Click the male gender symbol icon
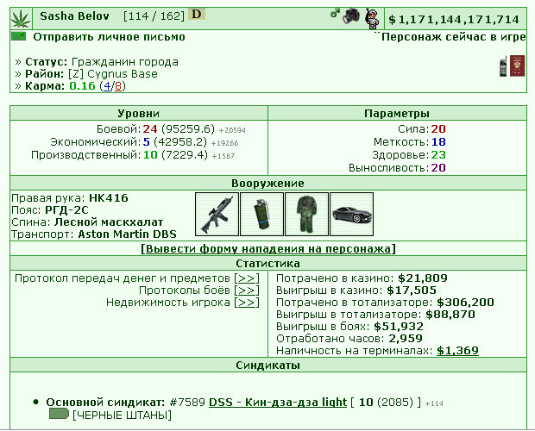The height and width of the screenshot is (431, 535). point(335,13)
